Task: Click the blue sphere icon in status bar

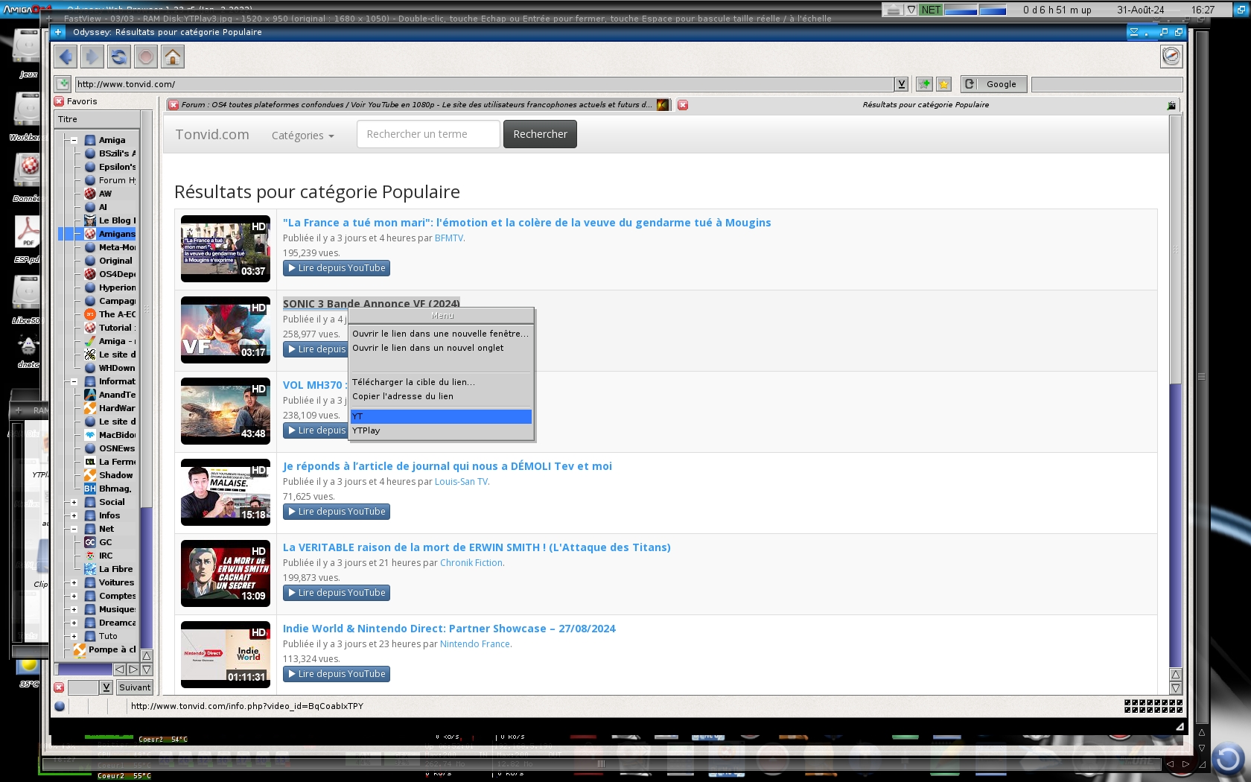Action: (60, 706)
